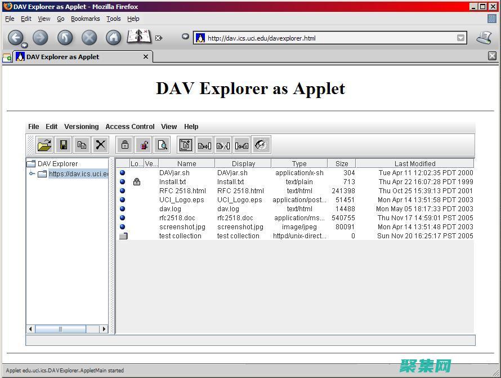This screenshot has width=501, height=378.
Task: Open a WebDAV location with the folder icon
Action: [x=44, y=145]
